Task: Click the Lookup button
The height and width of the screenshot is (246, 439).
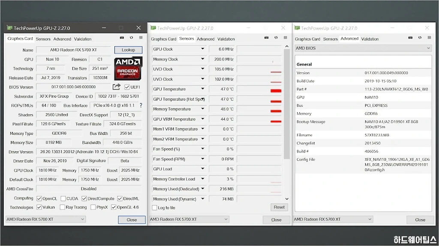Action: click(x=128, y=50)
